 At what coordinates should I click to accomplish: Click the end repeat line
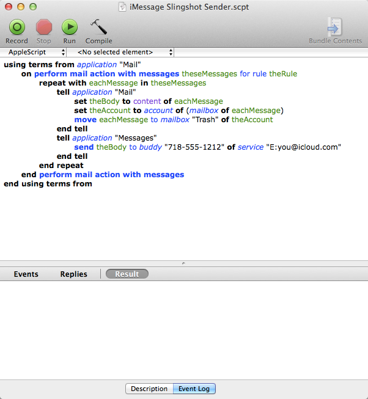[x=61, y=166]
